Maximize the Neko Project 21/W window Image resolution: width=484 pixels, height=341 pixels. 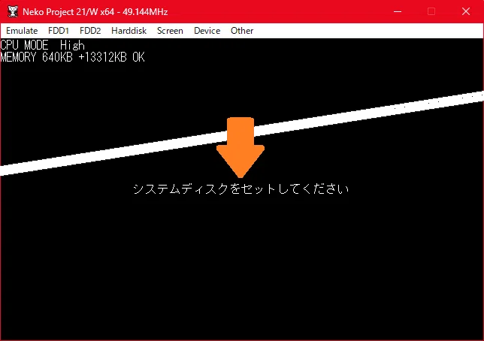point(431,11)
